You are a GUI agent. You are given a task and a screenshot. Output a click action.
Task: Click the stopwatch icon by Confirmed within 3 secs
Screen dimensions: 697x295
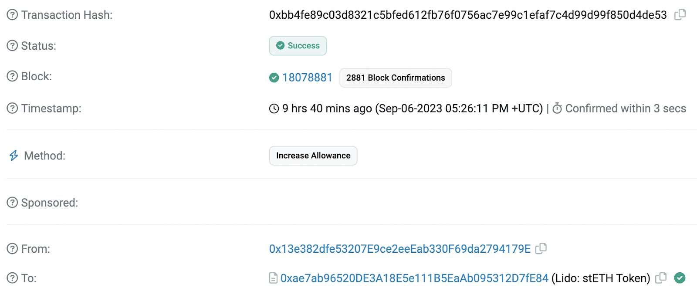coord(557,108)
